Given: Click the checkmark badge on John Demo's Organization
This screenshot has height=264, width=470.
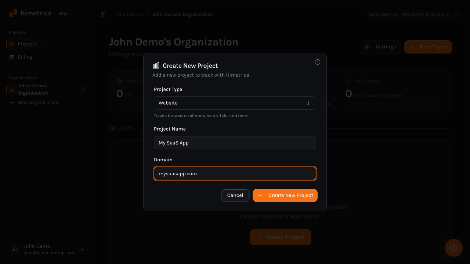Looking at the screenshot, I should 82,89.
